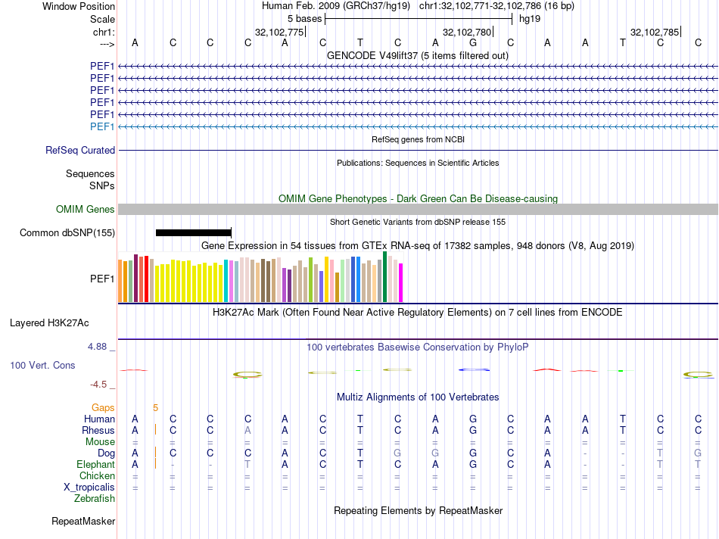Open Publications: Sequences in Scientific Articles title
Screen dimensions: 719x539
coord(418,163)
